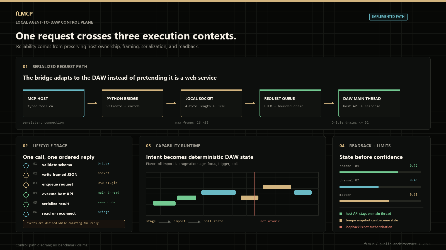Click the red square beside loopback legend
This screenshot has width=446, height=250.
tap(341, 227)
